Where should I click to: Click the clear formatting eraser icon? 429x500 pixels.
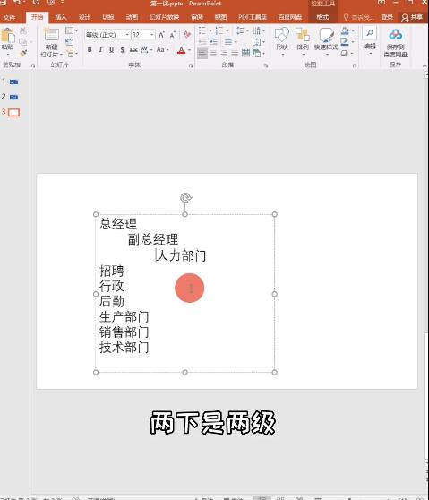pyautogui.click(x=187, y=34)
